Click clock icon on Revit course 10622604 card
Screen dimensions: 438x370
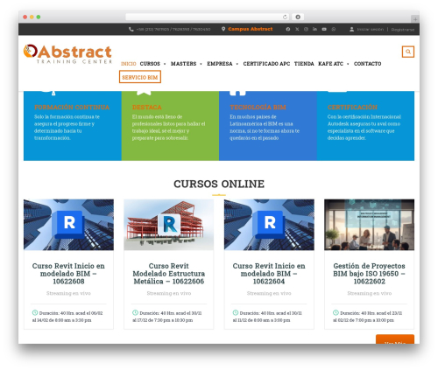tap(236, 312)
